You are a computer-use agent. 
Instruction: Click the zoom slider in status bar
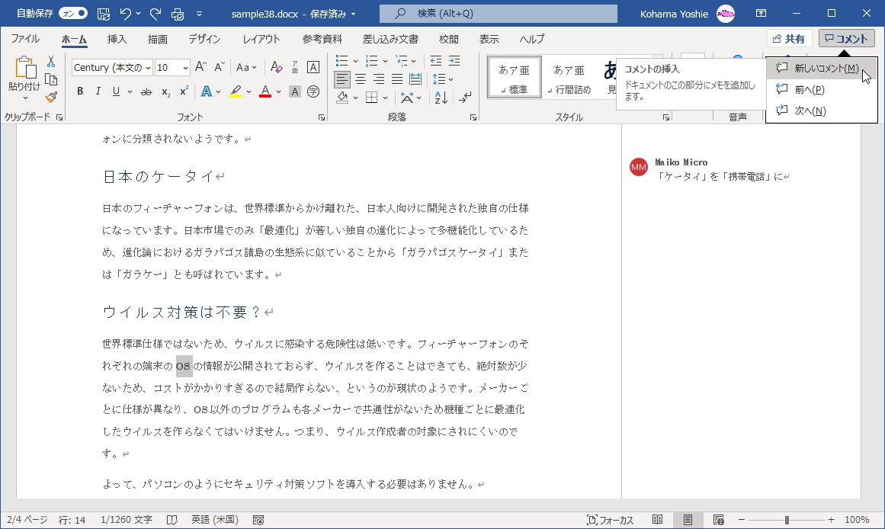(787, 520)
